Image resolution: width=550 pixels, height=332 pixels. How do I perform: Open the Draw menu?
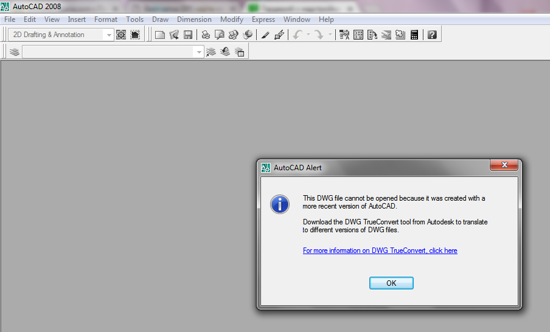(160, 19)
